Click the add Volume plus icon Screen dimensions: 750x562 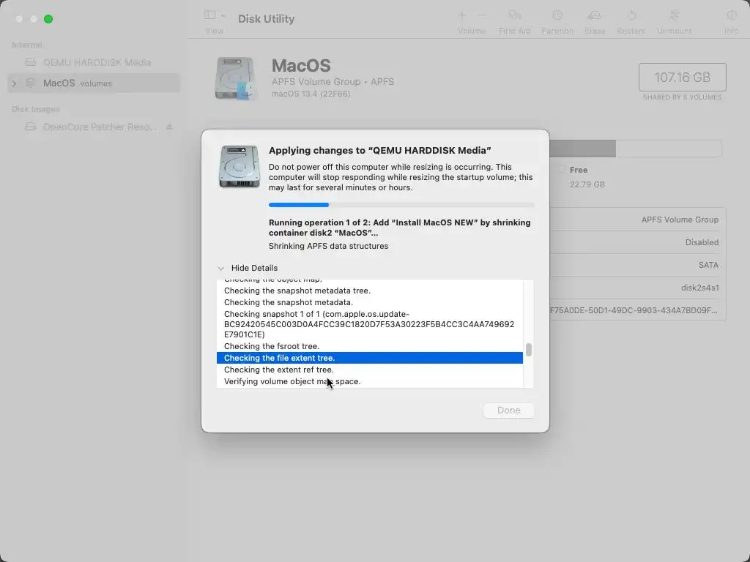[x=462, y=15]
